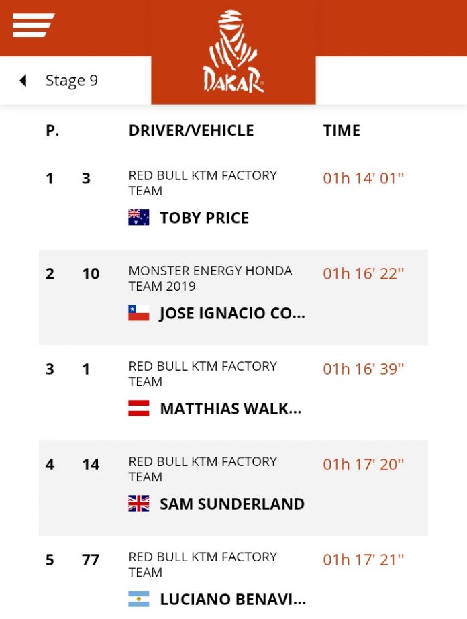Open Luciano Benavides rider entry
The image size is (467, 619).
232,599
